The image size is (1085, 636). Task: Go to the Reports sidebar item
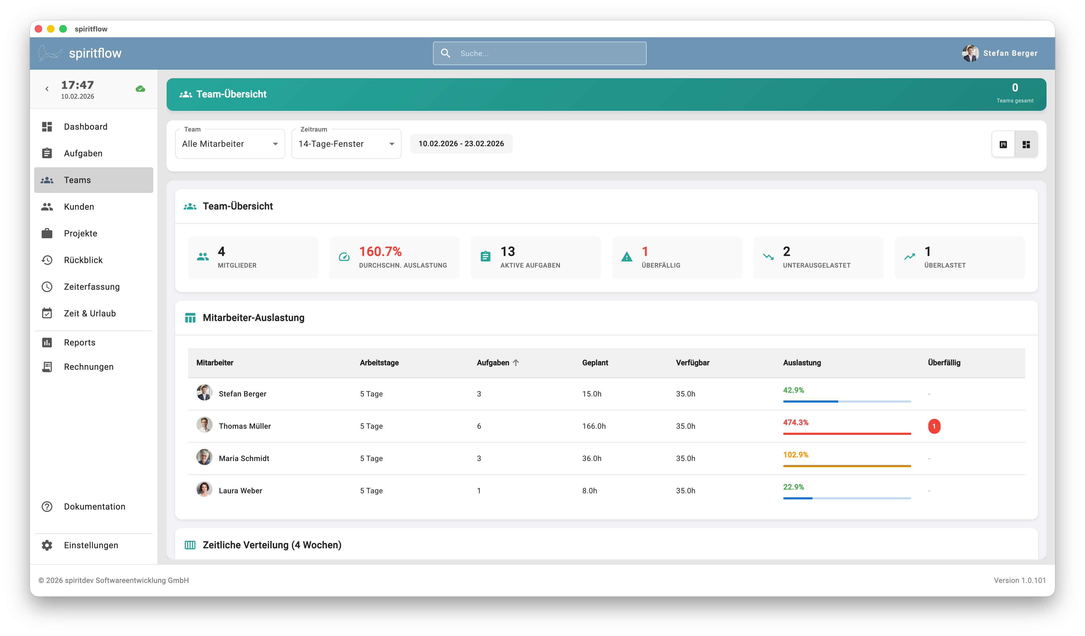pyautogui.click(x=80, y=343)
